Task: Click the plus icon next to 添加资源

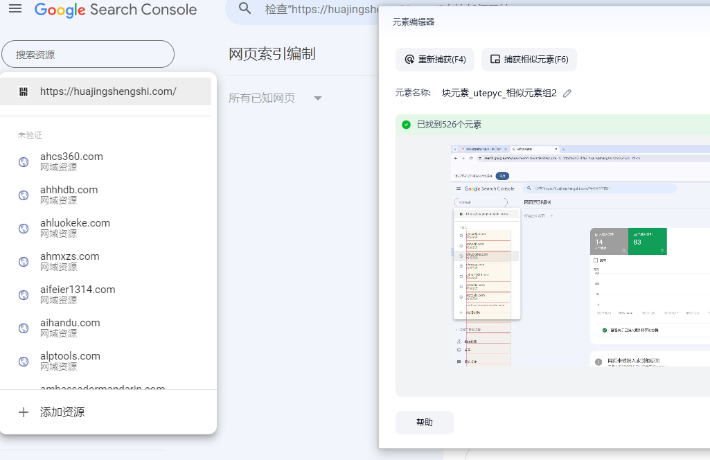Action: pyautogui.click(x=24, y=412)
